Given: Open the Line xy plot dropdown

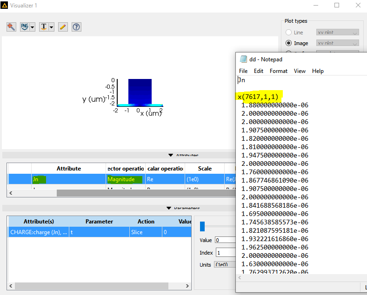Looking at the screenshot, I should coord(337,32).
